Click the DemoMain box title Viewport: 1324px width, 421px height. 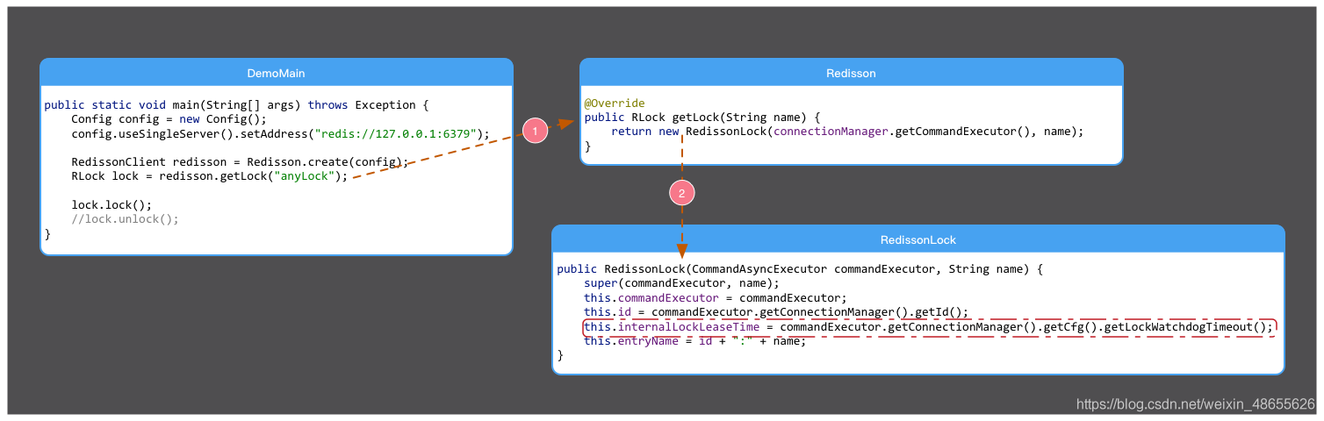tap(276, 73)
